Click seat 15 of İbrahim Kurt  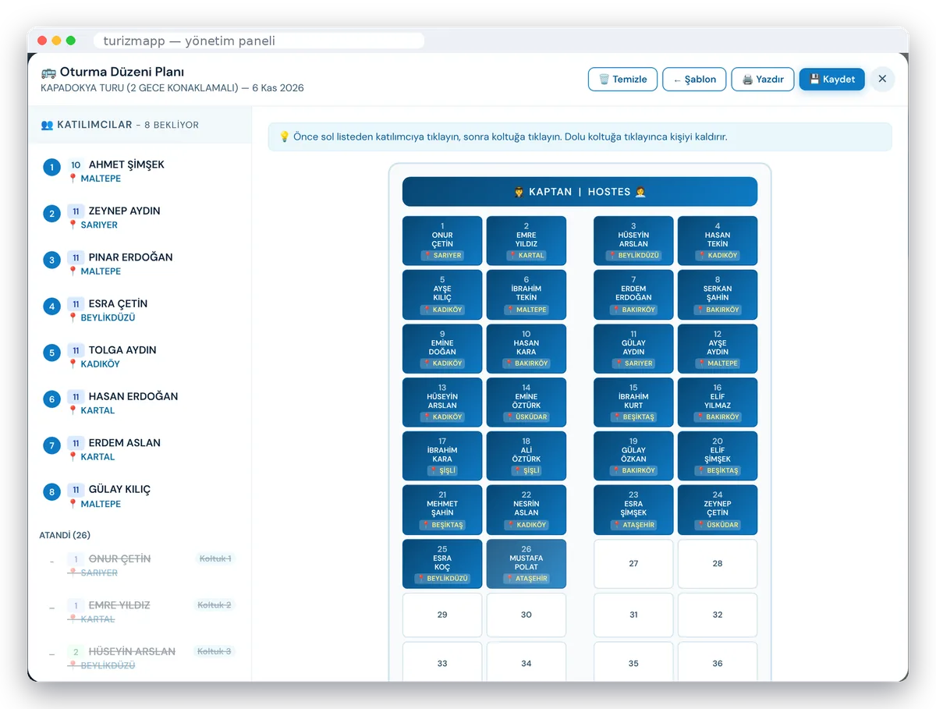[633, 402]
